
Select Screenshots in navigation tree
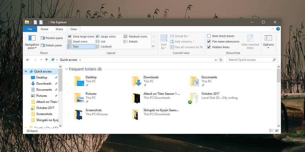pos(44,114)
